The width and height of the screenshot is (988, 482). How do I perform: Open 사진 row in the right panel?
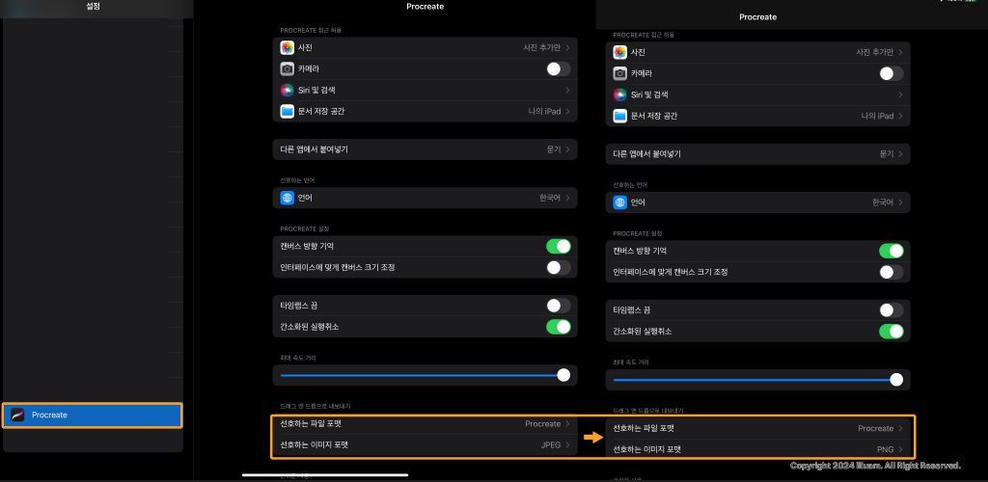(758, 52)
